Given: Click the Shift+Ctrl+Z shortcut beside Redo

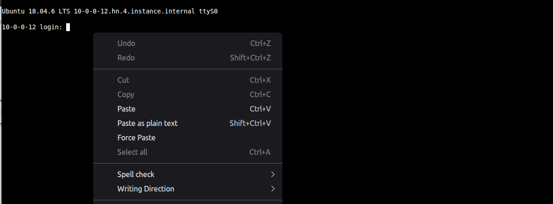Looking at the screenshot, I should pyautogui.click(x=250, y=58).
